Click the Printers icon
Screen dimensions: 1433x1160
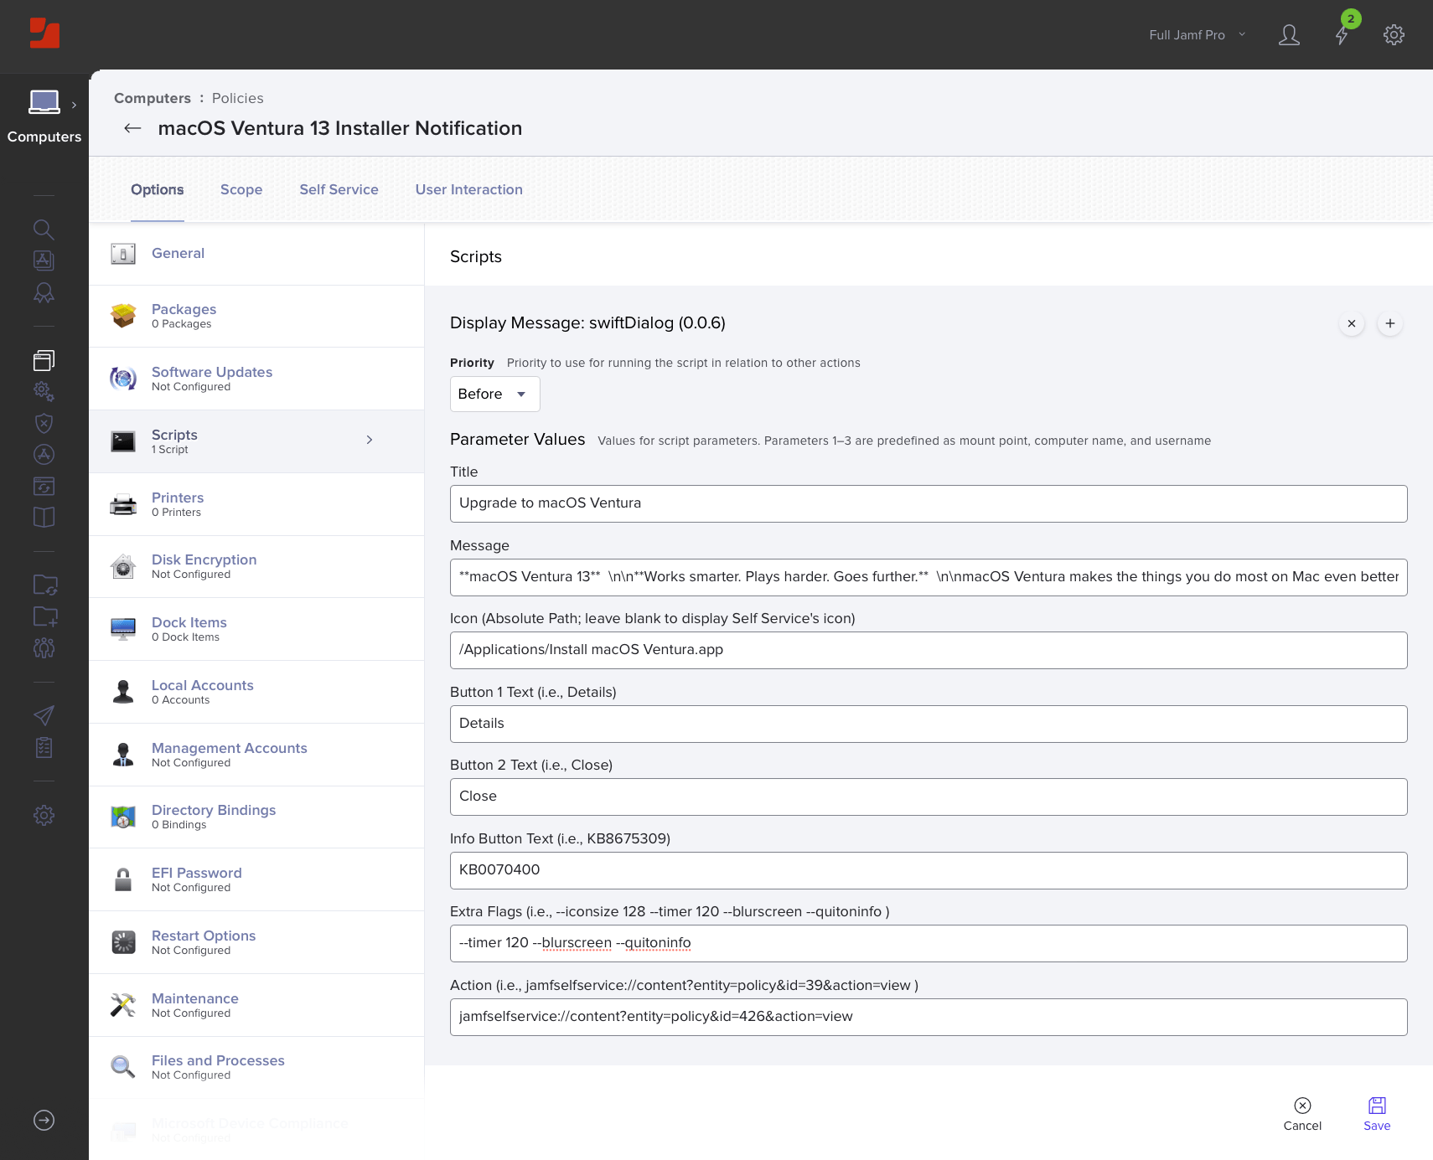(x=123, y=504)
